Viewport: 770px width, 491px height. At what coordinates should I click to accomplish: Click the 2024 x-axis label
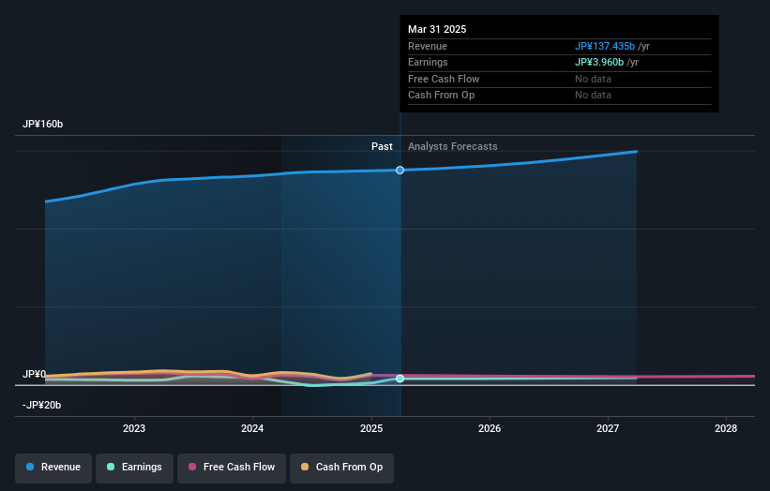[252, 429]
